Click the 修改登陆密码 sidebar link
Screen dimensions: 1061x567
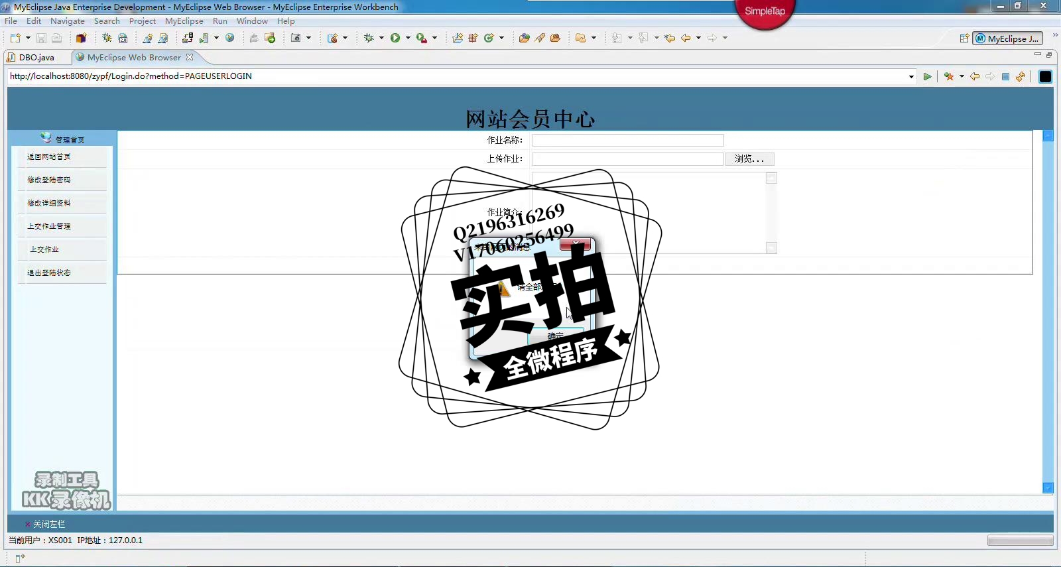[49, 180]
